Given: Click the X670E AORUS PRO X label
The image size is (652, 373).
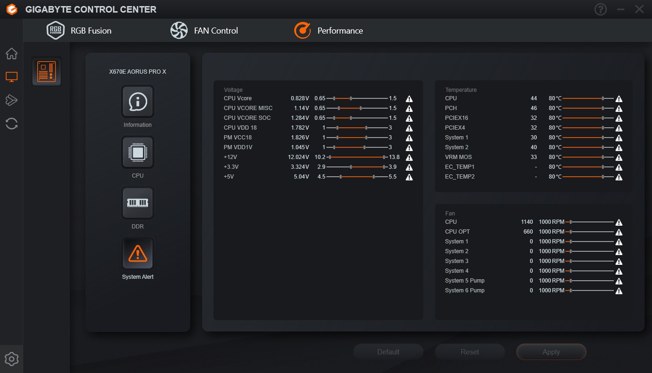Looking at the screenshot, I should click(138, 72).
